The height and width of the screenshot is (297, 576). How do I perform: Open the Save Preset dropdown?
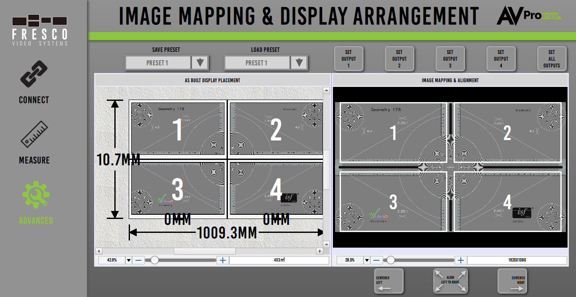[x=200, y=62]
